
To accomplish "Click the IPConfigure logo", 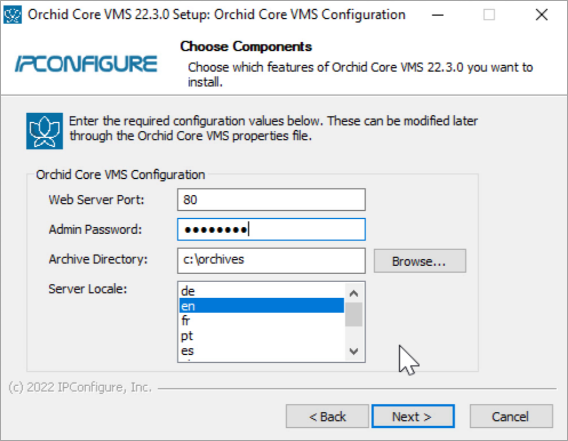I will tap(86, 63).
